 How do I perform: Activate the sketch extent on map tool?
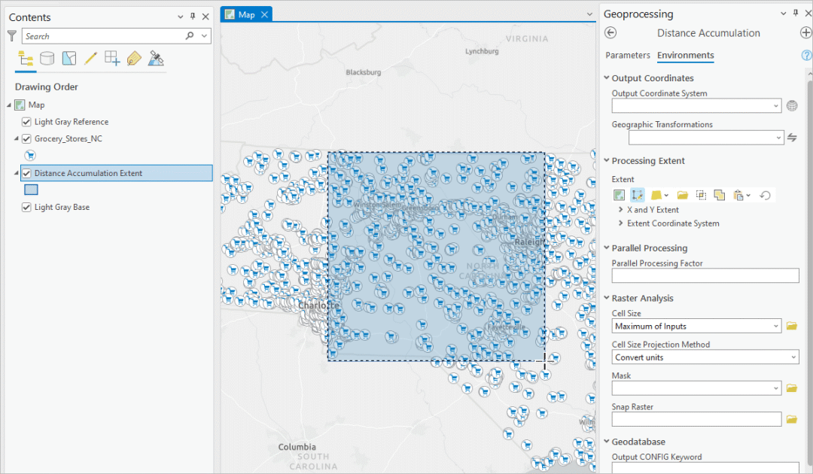click(637, 194)
